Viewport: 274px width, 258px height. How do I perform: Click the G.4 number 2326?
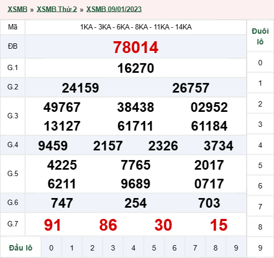coord(163,146)
